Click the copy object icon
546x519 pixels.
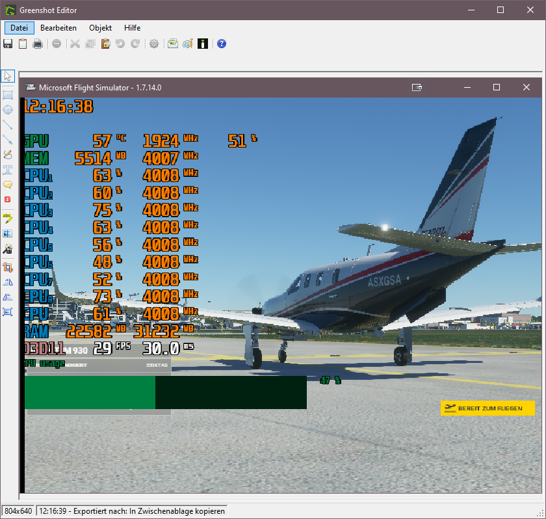coord(90,44)
